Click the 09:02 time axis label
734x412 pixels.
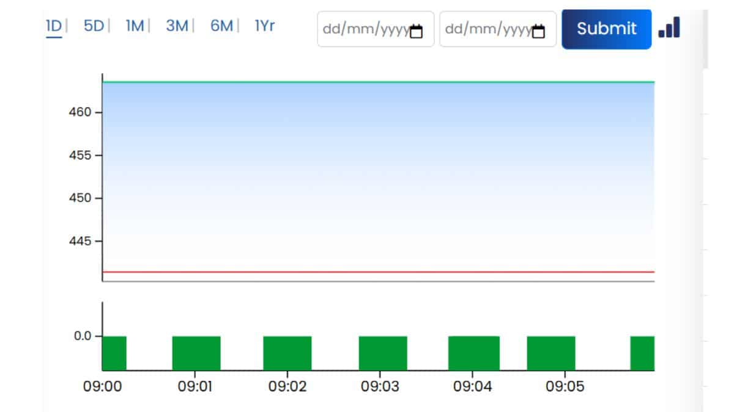tap(287, 386)
